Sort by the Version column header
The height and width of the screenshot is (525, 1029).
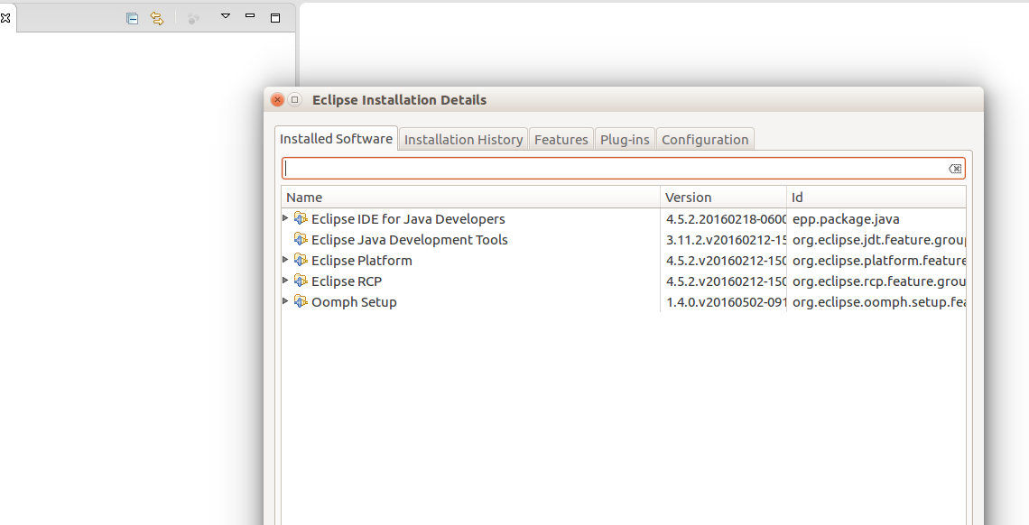click(x=723, y=198)
